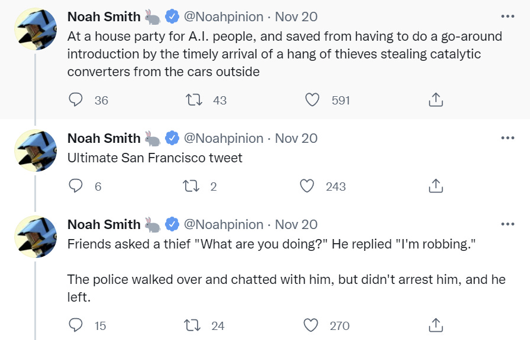530x340 pixels.
Task: Reply to the catalytic converters tweet
Action: (76, 100)
